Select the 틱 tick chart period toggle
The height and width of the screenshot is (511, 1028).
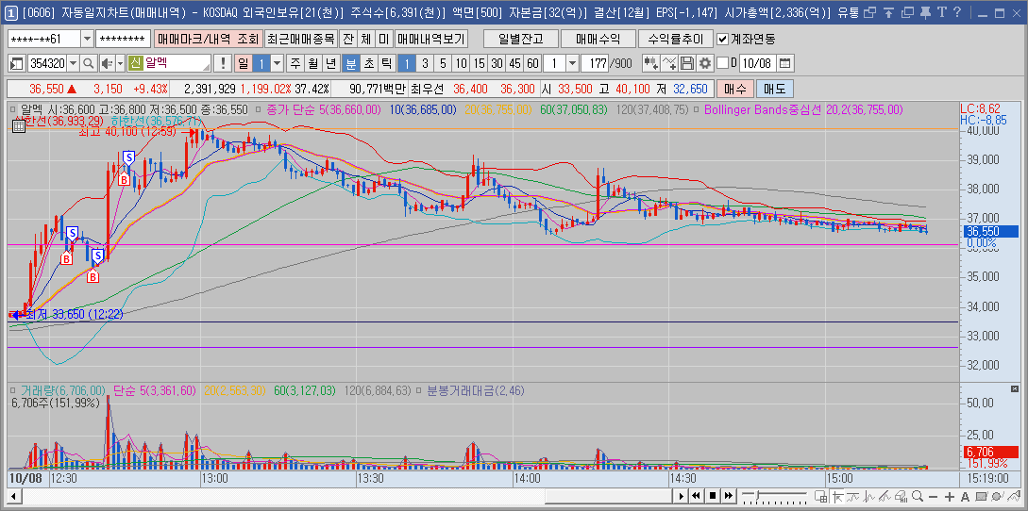pyautogui.click(x=387, y=63)
